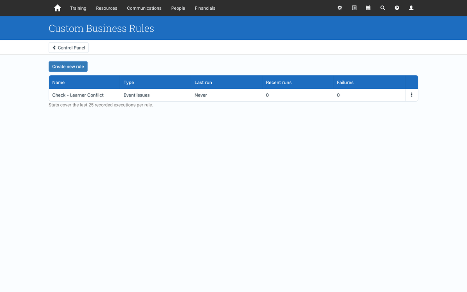467x292 pixels.
Task: Open the settings gear icon
Action: 340,8
